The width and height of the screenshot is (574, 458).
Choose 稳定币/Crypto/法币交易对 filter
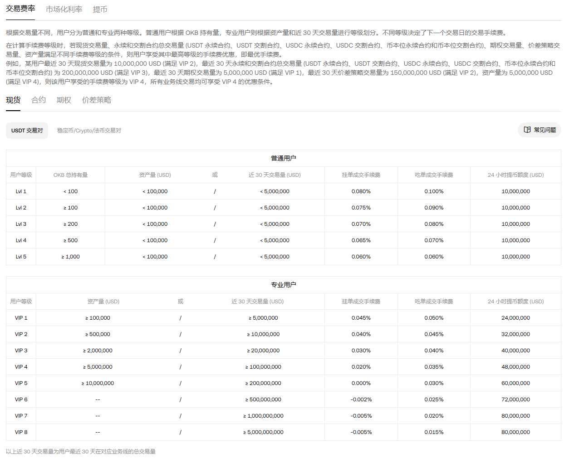click(89, 131)
